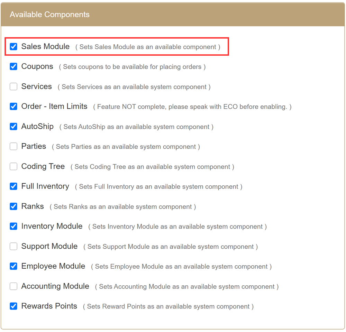Enable the Services checkbox

(13, 87)
